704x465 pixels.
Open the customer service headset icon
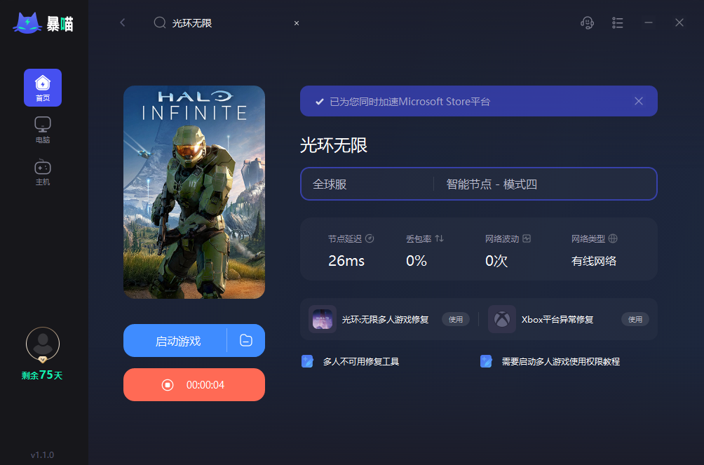(587, 22)
